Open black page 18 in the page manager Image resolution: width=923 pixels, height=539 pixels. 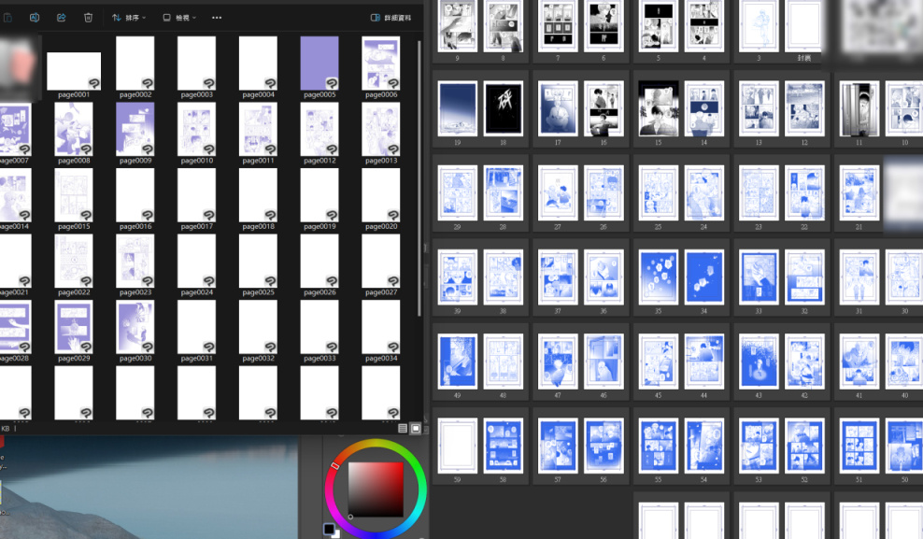click(x=504, y=109)
